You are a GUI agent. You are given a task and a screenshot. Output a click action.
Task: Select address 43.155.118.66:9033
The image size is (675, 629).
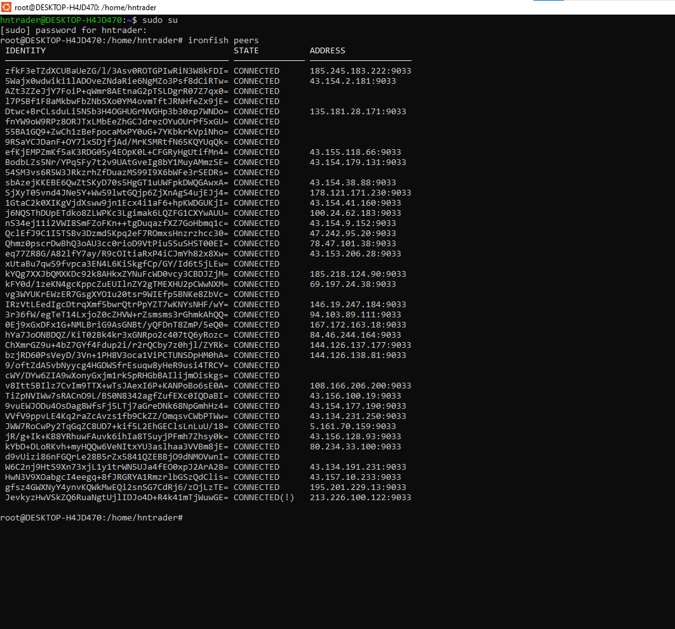pyautogui.click(x=356, y=152)
